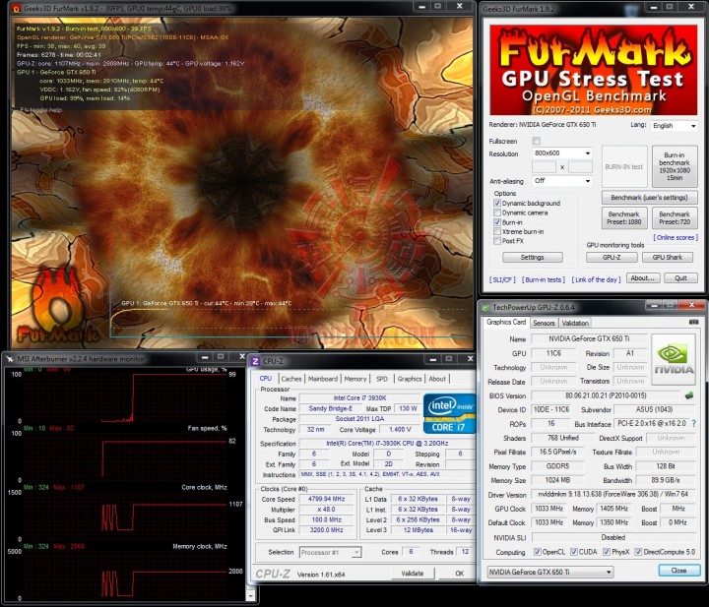Click the Intel Core i7 logo badge
709x607 pixels.
pos(449,413)
